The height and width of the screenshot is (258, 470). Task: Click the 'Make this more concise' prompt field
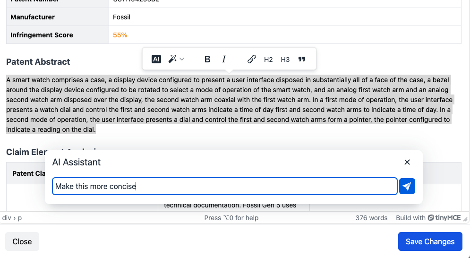(224, 186)
